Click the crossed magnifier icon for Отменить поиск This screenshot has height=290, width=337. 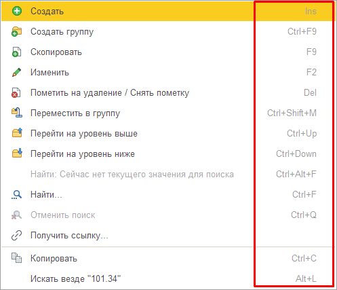17,215
